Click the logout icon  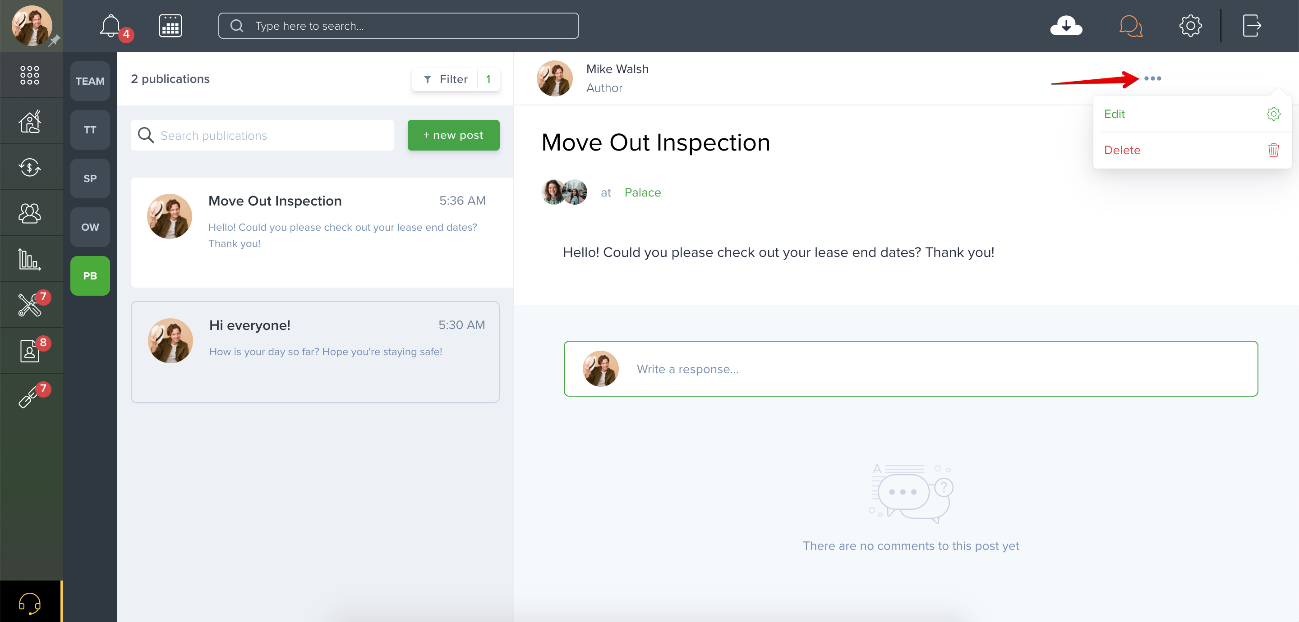click(x=1252, y=26)
